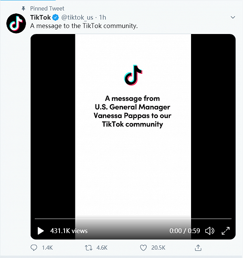This screenshot has height=258, width=243.
Task: Click the blue verified badge
Action: pyautogui.click(x=56, y=18)
